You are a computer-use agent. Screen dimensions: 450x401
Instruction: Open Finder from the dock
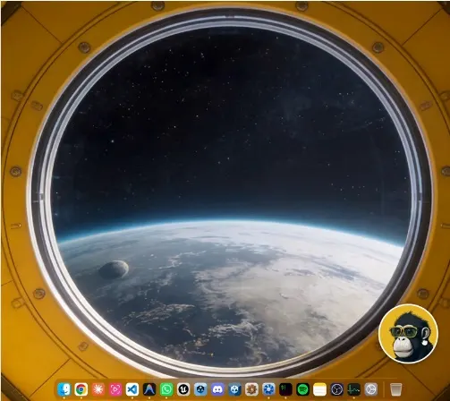pyautogui.click(x=64, y=389)
